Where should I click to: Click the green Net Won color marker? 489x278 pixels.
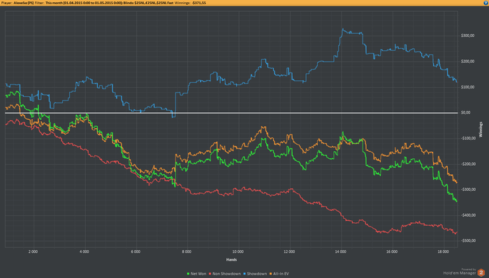point(188,274)
